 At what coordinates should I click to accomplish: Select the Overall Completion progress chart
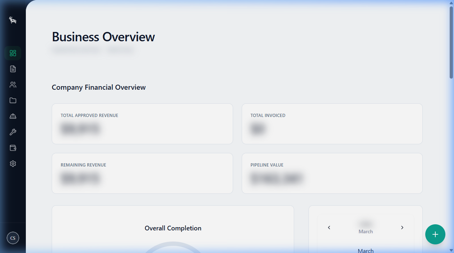[x=173, y=228]
